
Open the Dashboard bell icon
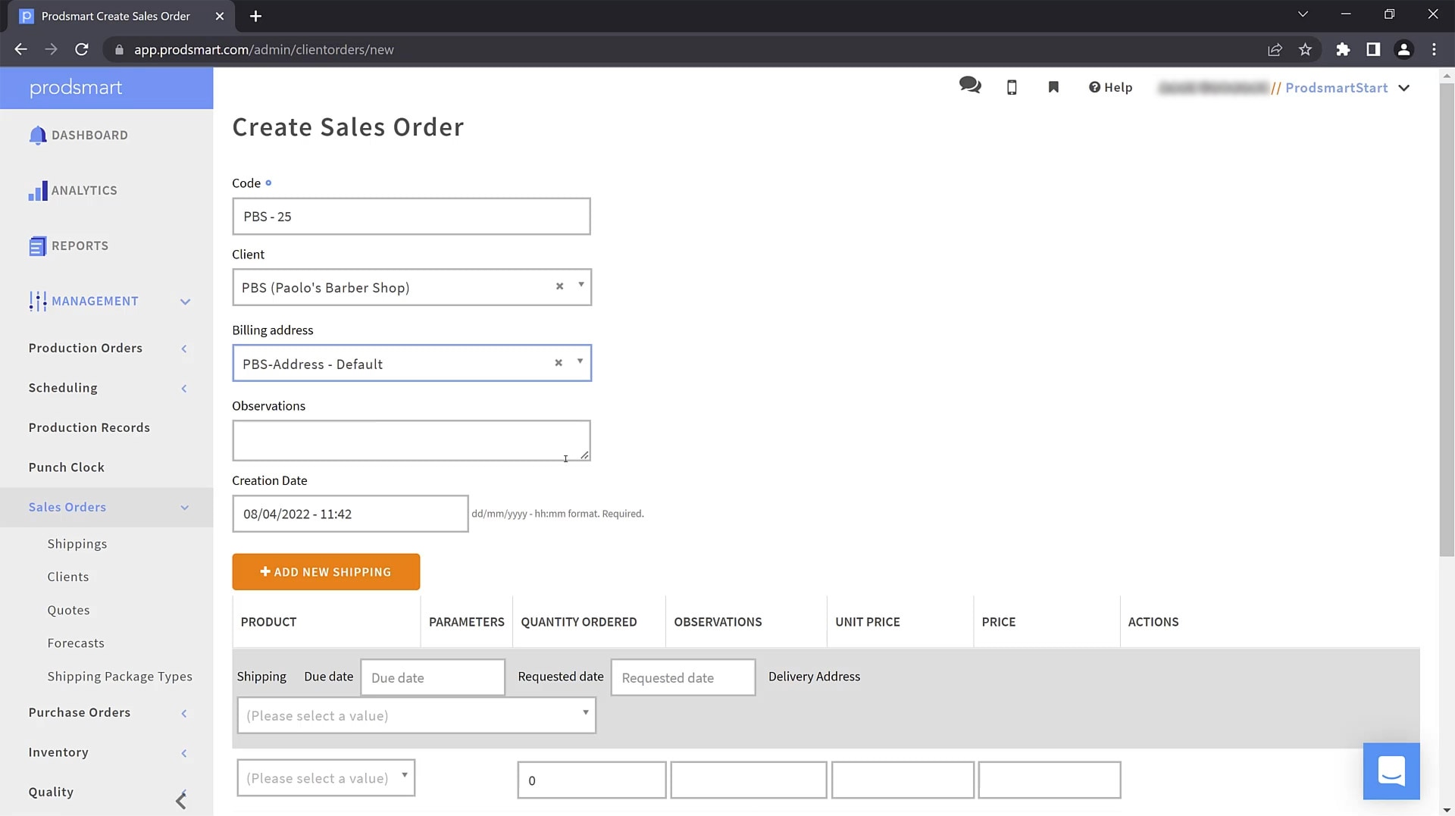coord(37,136)
